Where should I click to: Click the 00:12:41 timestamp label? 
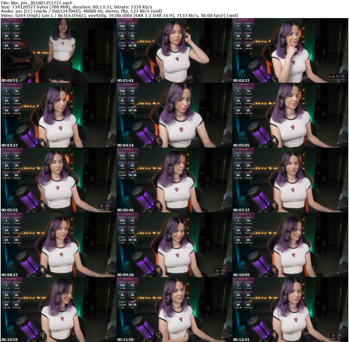point(242,340)
